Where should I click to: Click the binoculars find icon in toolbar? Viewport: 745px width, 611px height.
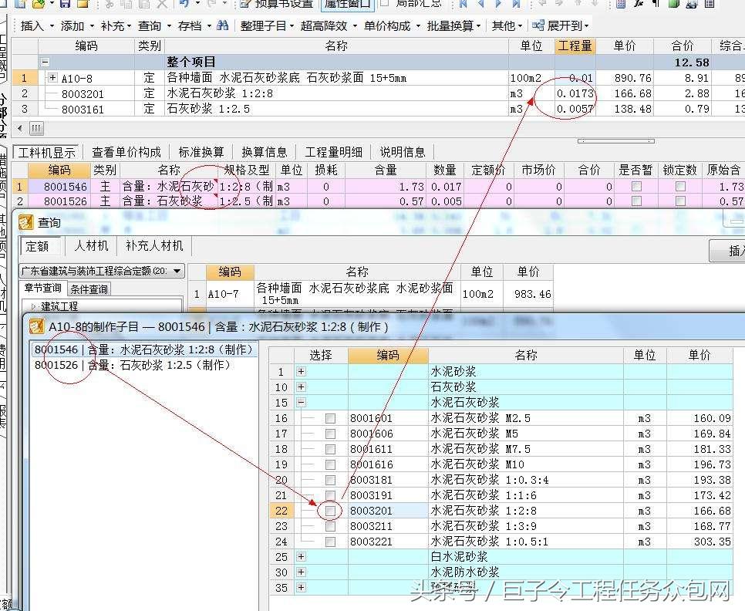tap(222, 25)
